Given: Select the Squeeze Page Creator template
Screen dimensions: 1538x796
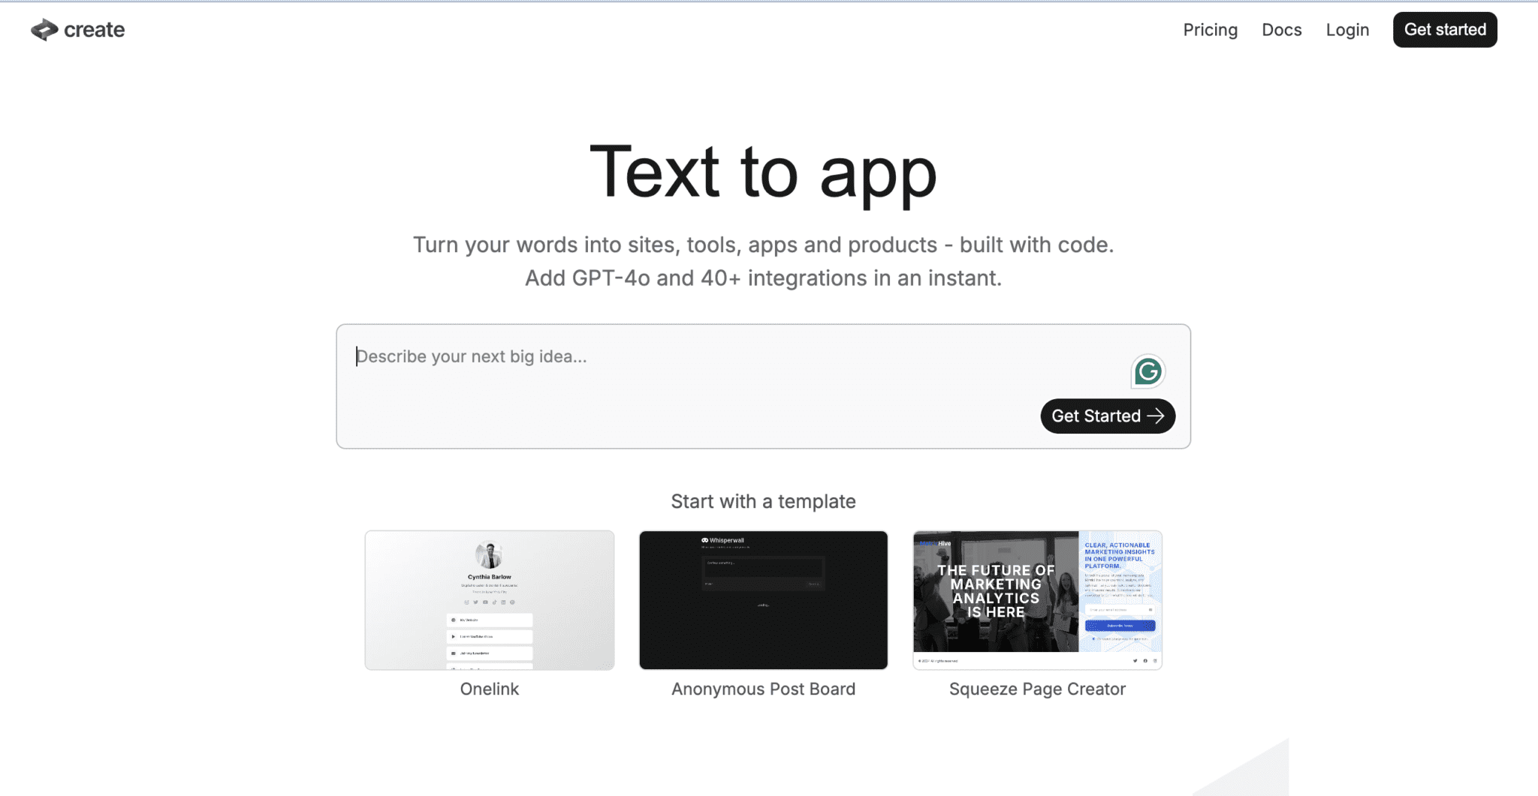Looking at the screenshot, I should pos(1037,599).
